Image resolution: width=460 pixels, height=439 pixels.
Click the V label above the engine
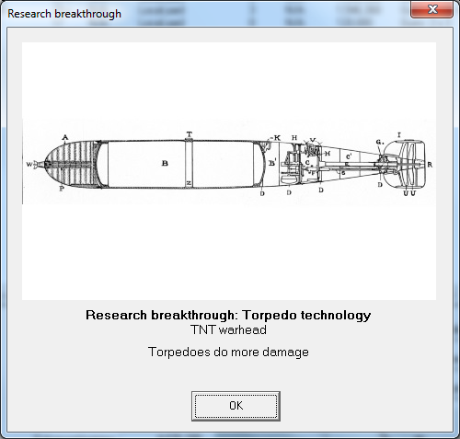pyautogui.click(x=313, y=140)
